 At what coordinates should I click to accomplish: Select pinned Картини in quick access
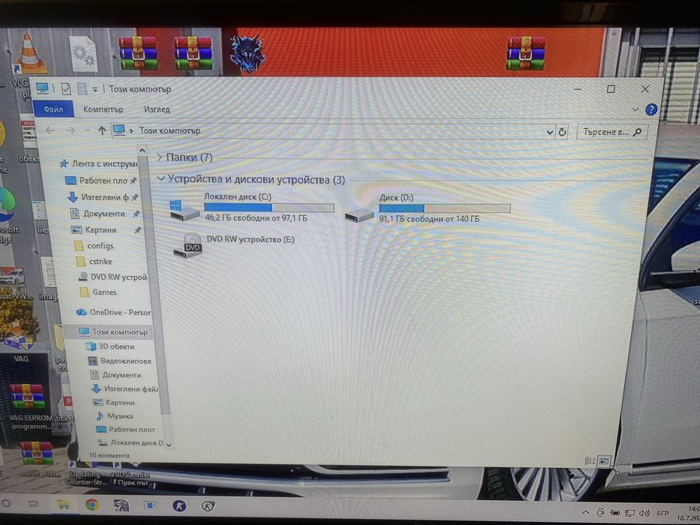107,229
